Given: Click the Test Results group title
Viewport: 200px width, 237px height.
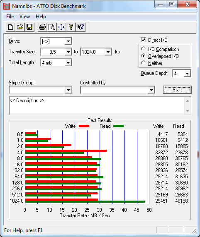Looking at the screenshot, I should [x=100, y=120].
